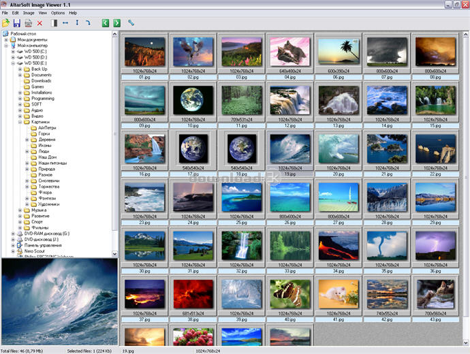Click the file name label 43.jpg
The image size is (470, 354).
(435, 319)
